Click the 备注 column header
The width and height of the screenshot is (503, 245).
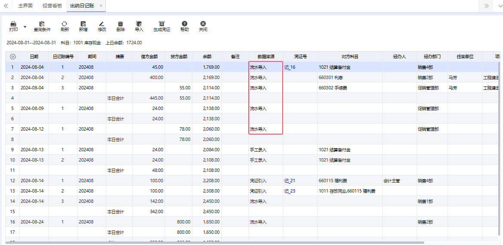pyautogui.click(x=235, y=57)
